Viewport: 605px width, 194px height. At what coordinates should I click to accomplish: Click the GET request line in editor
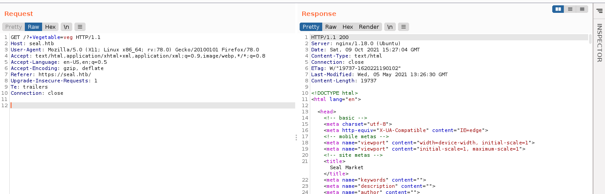(55, 37)
